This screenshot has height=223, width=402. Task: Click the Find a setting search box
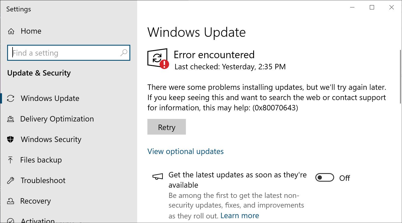[69, 53]
